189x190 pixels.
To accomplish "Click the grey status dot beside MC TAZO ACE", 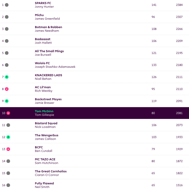I will tap(8, 161).
